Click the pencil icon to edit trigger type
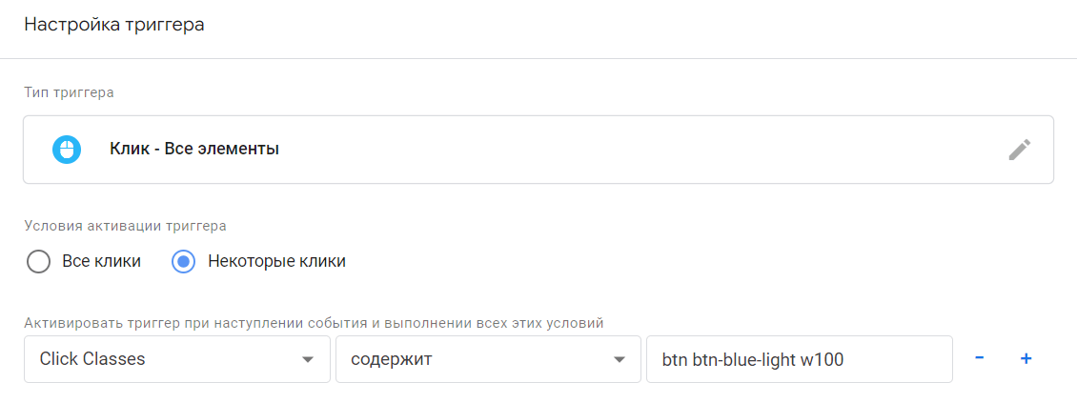1077x403 pixels. [1020, 150]
